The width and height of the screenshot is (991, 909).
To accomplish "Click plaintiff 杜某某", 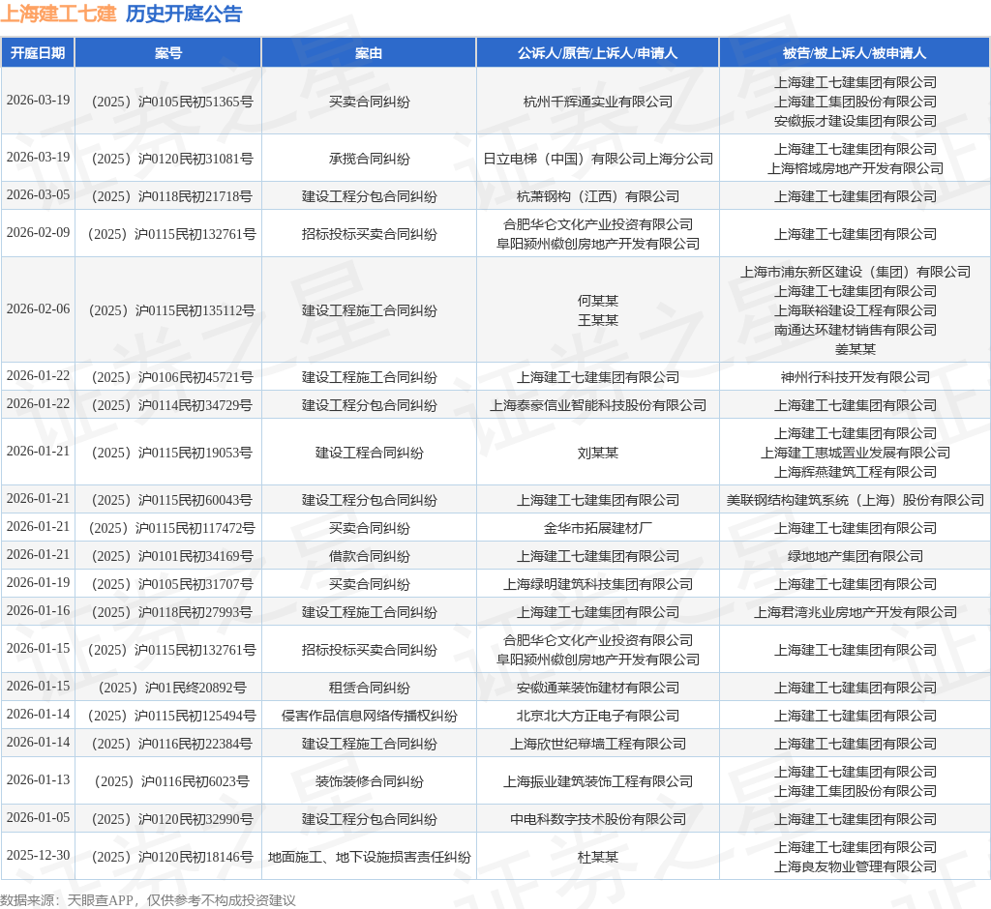I will [598, 857].
